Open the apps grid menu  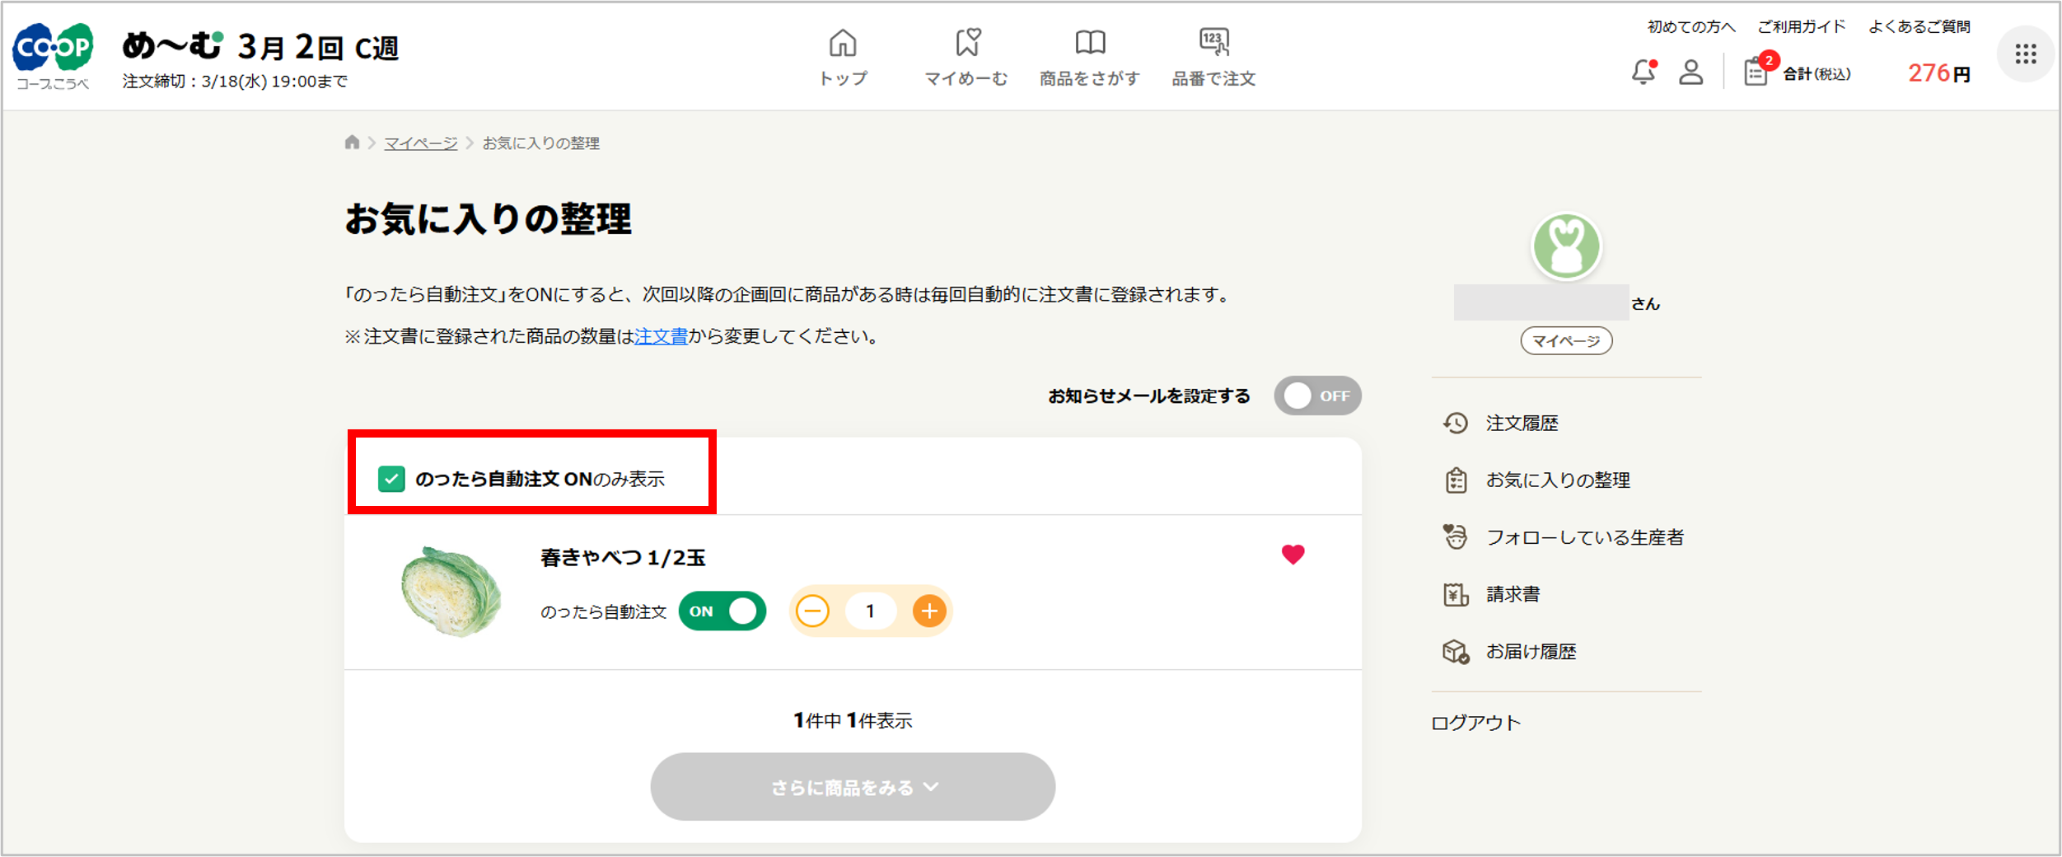(2027, 54)
